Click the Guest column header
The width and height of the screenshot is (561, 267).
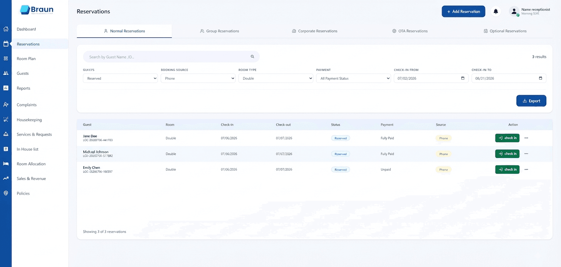pos(87,125)
